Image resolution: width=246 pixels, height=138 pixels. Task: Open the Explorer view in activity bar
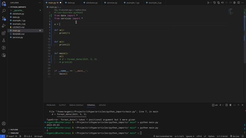[4, 3]
